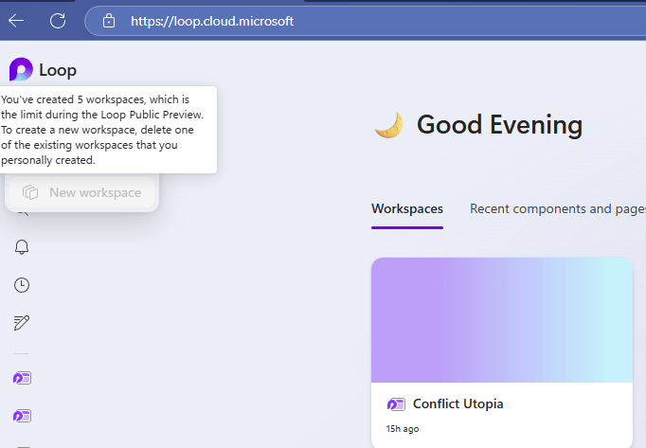The width and height of the screenshot is (646, 448).
Task: Click the Loop app name text
Action: point(58,70)
